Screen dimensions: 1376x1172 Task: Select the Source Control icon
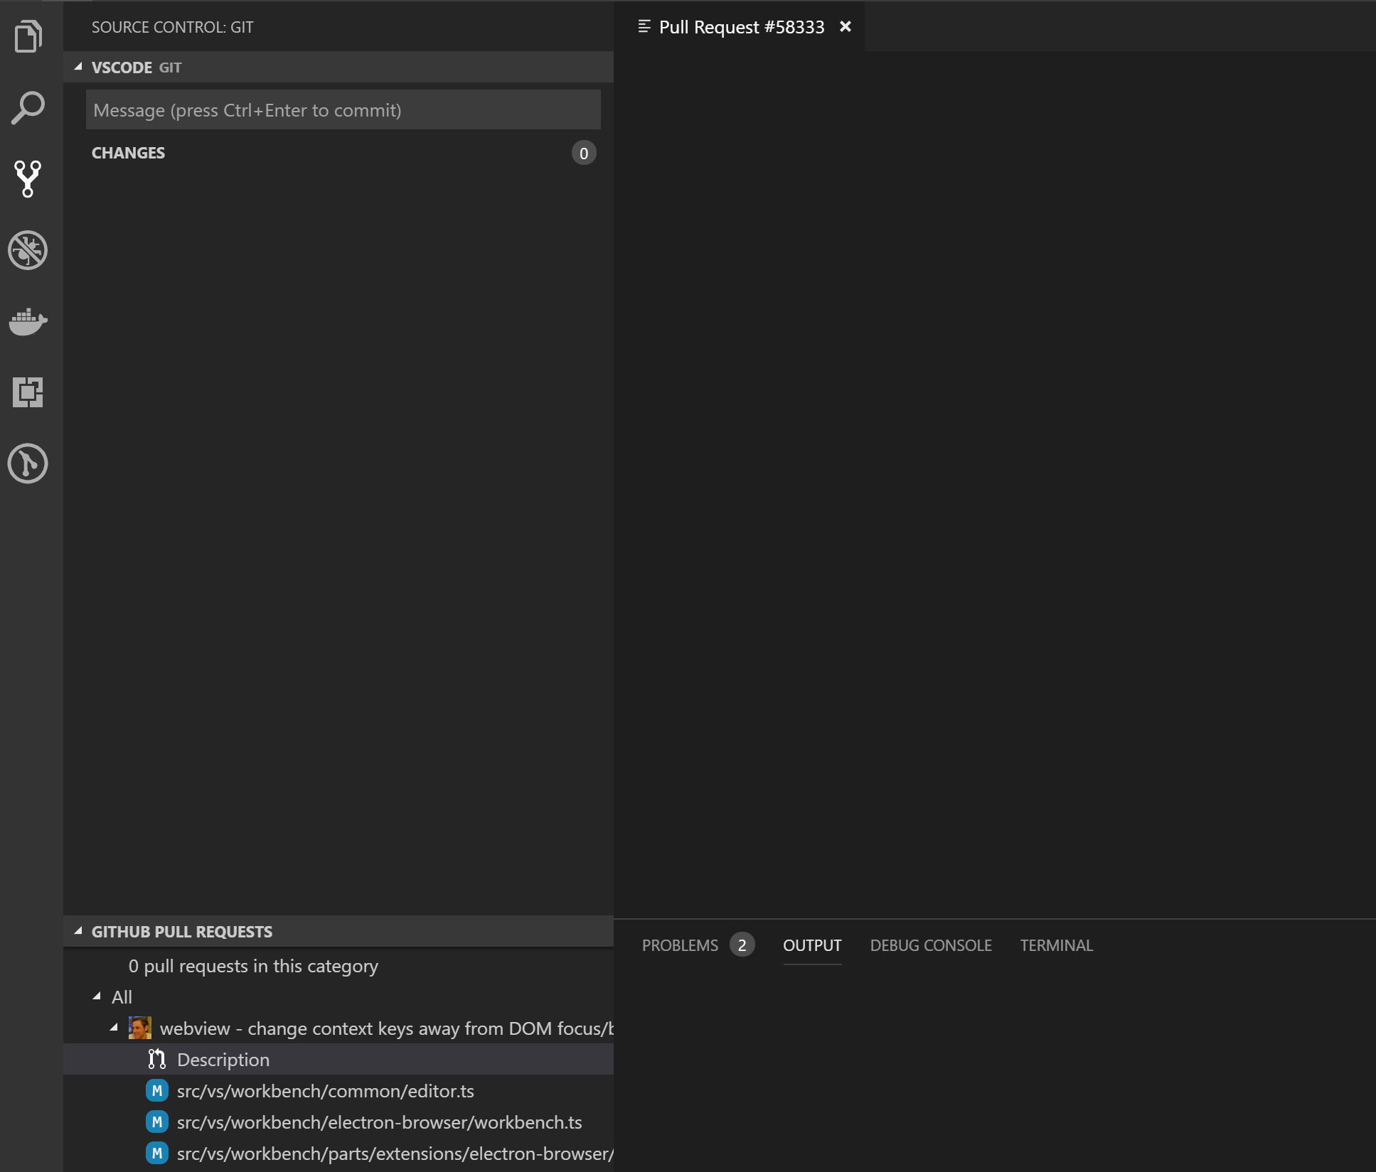pos(28,180)
